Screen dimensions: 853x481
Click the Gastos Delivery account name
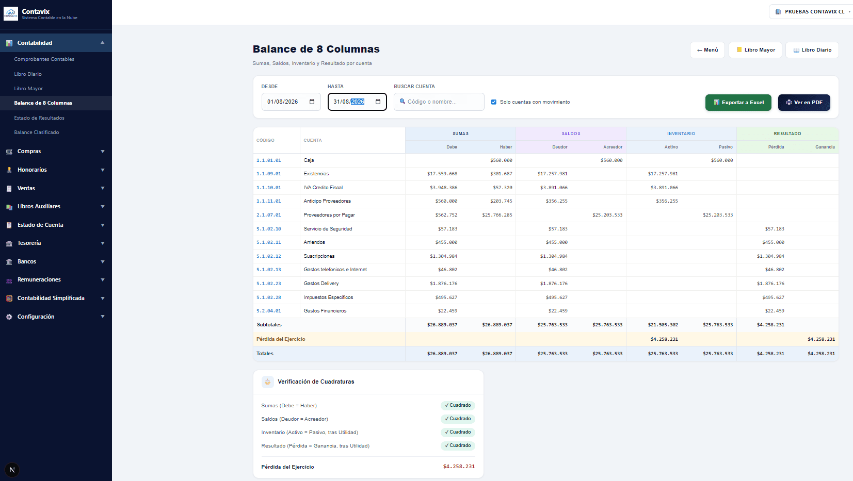[x=321, y=284]
